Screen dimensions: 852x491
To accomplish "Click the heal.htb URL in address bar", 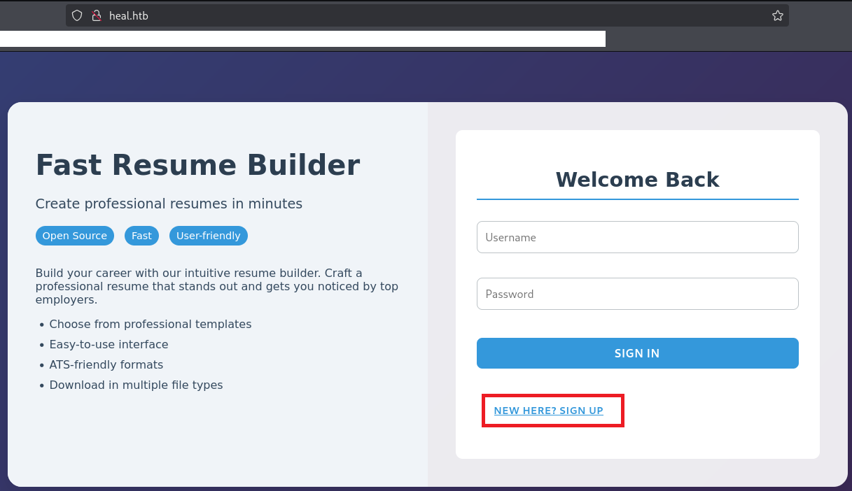I will pyautogui.click(x=129, y=15).
